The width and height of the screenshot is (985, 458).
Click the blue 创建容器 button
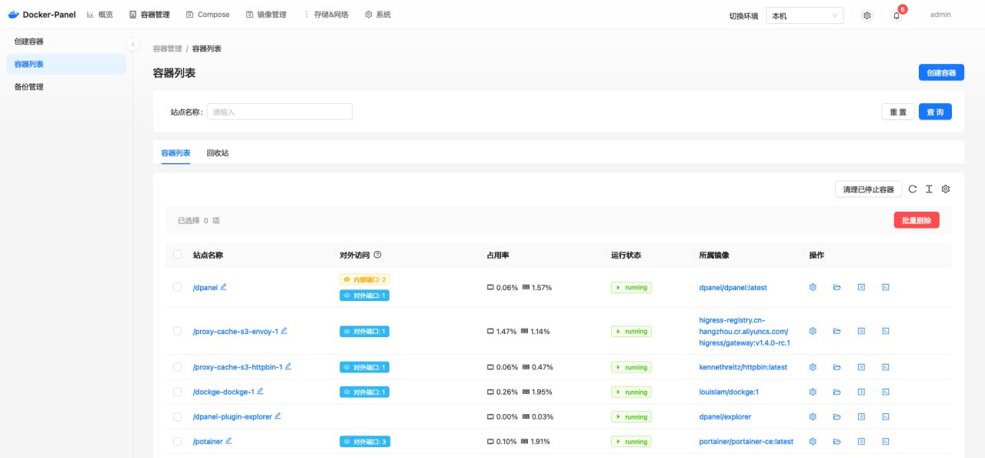tap(941, 72)
